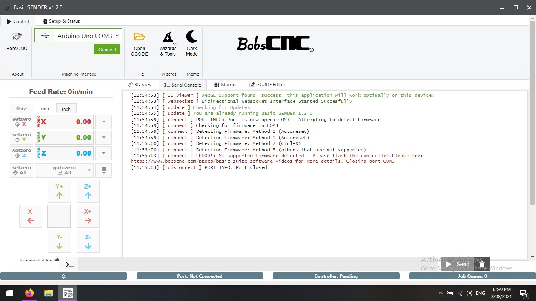This screenshot has width=536, height=301.
Task: Set zero for X axis
Action: point(22,121)
